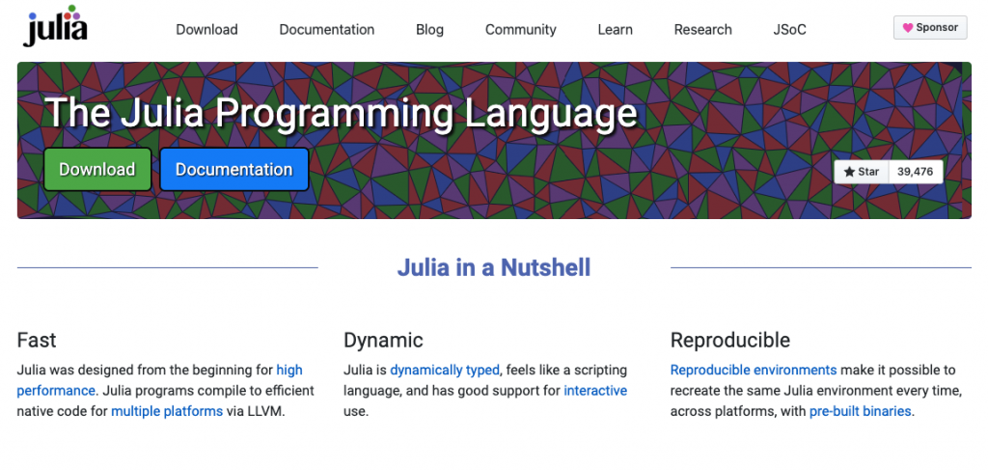Go to the Blog page
988x470 pixels.
point(429,30)
